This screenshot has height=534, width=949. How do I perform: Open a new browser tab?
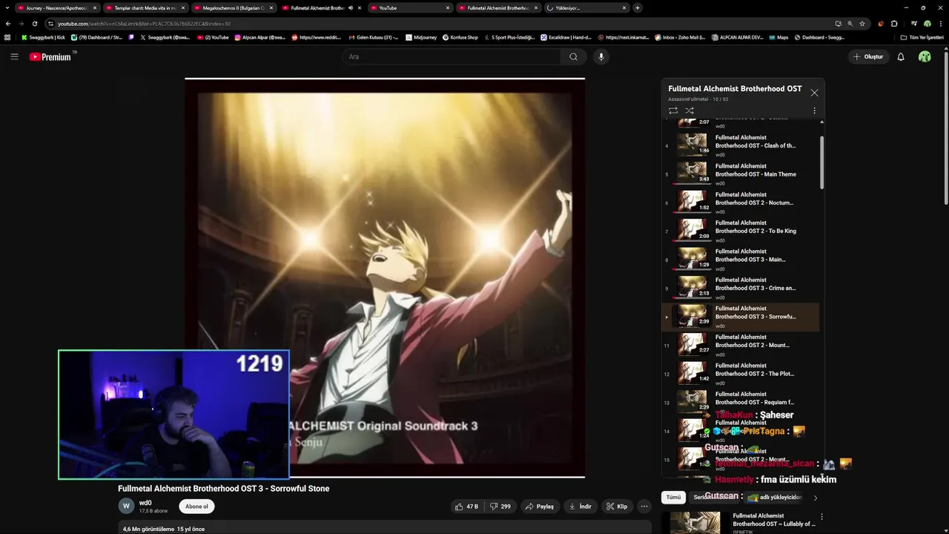point(638,7)
